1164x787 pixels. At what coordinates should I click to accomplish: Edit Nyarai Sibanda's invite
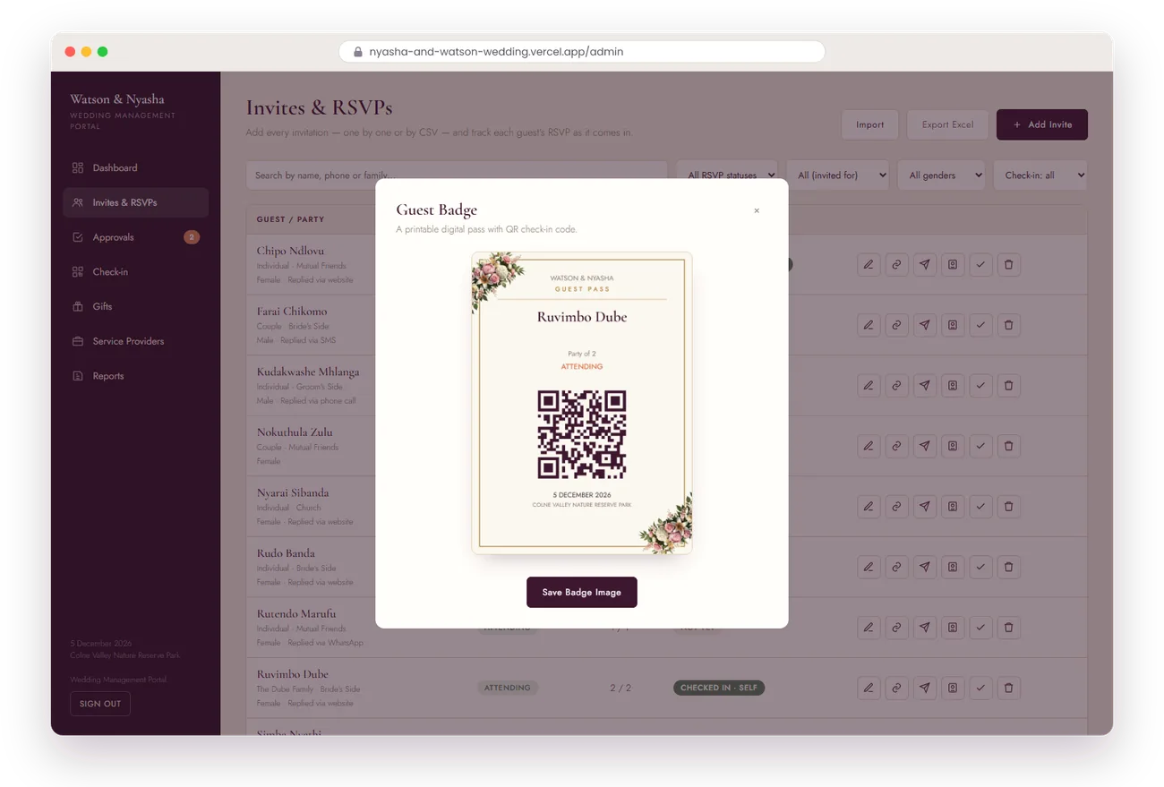click(869, 507)
